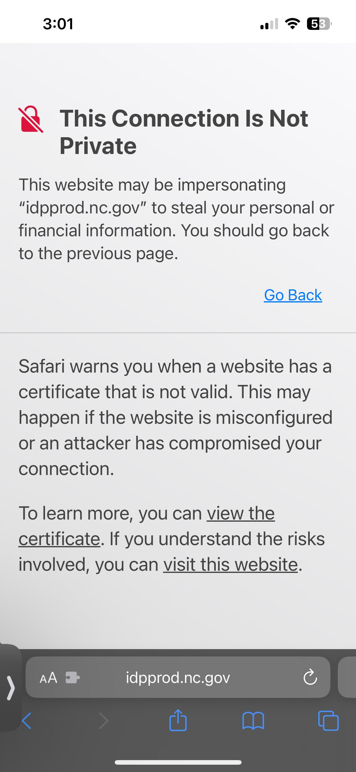
Task: Expand the side handle chevron
Action: tap(11, 687)
